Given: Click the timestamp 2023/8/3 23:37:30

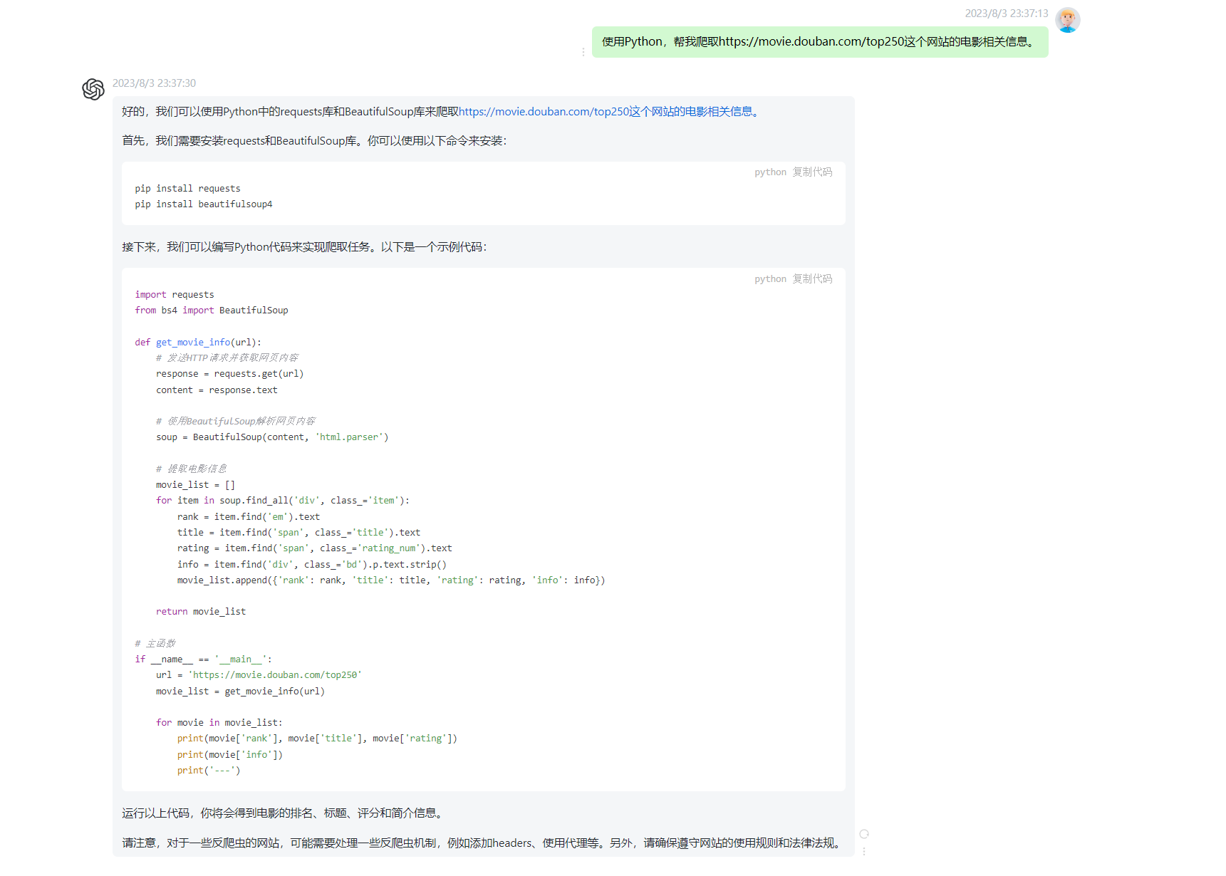Looking at the screenshot, I should [154, 83].
